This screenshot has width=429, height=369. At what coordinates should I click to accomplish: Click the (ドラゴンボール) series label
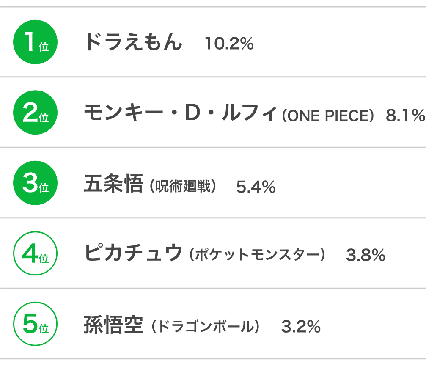point(206,327)
